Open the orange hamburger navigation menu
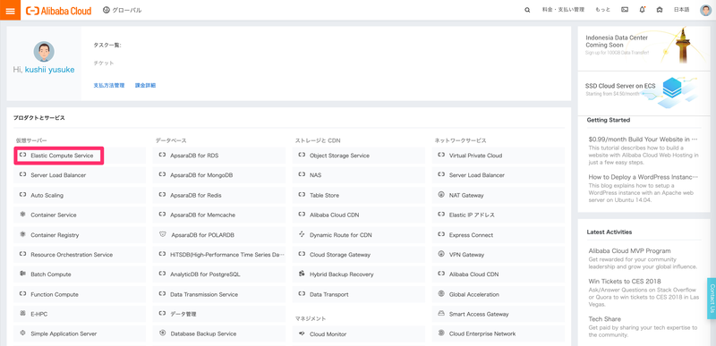 [10, 10]
